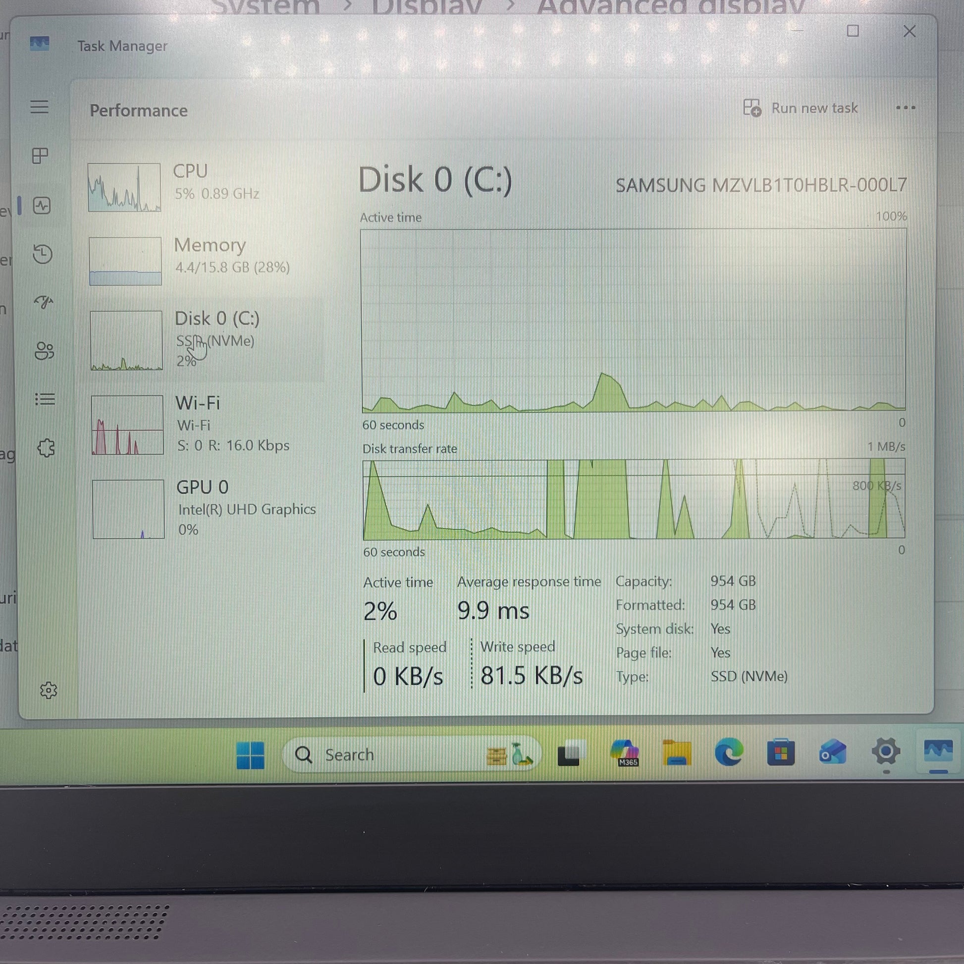The width and height of the screenshot is (964, 964).
Task: Open Microsoft Edge from the taskbar
Action: (729, 753)
